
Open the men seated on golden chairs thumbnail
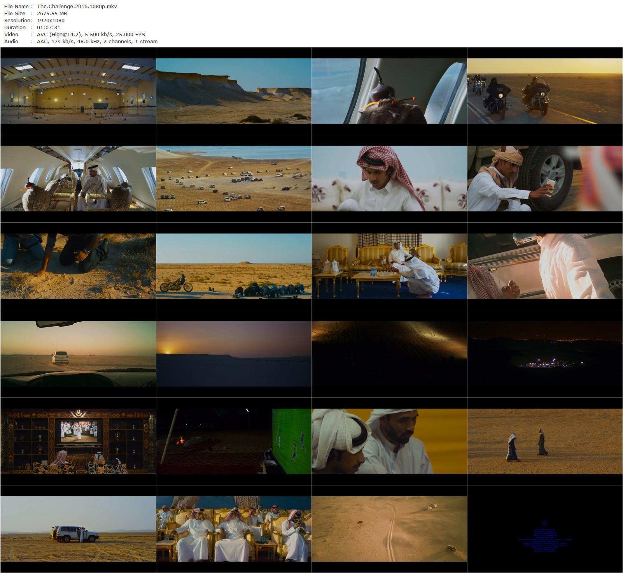click(233, 529)
